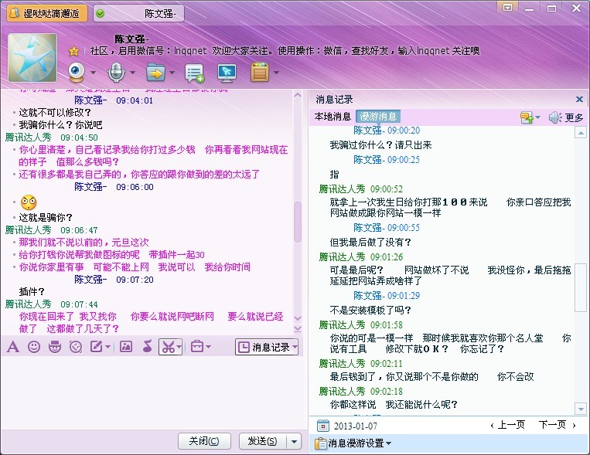Screen dimensions: 590x455
Task: Click the chat scrollbar thumb
Action: pyautogui.click(x=298, y=222)
